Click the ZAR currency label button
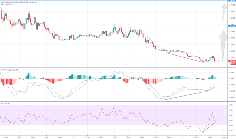Image resolution: width=236 pixels, height=139 pixels. 232,2
